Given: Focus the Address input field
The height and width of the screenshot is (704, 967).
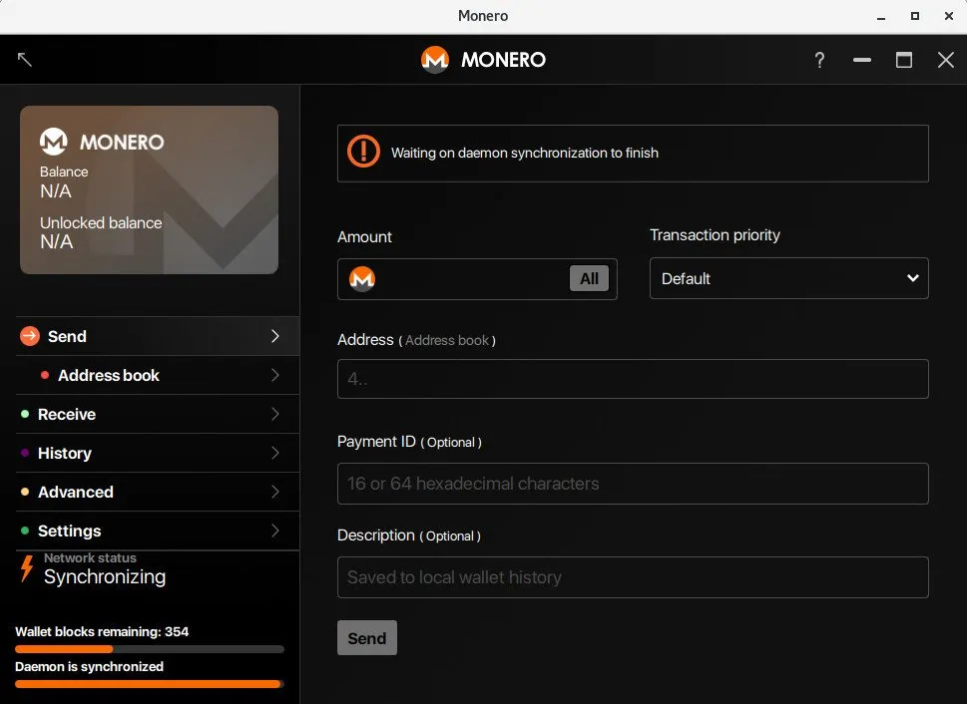Looking at the screenshot, I should click(x=633, y=379).
